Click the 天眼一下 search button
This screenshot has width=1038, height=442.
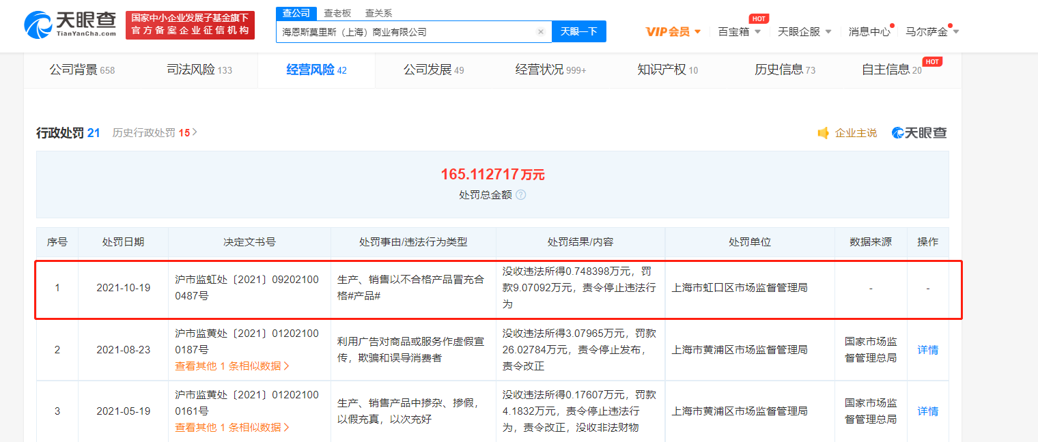[x=579, y=31]
